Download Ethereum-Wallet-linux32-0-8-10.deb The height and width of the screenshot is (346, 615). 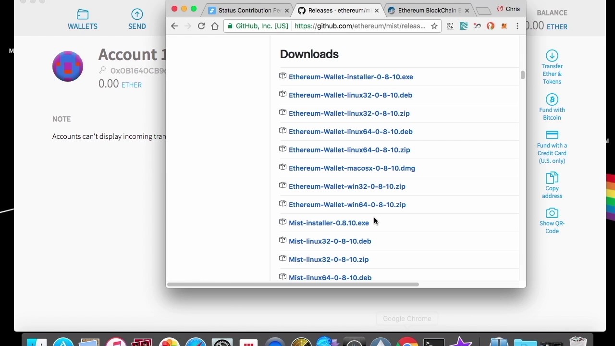[x=350, y=95]
